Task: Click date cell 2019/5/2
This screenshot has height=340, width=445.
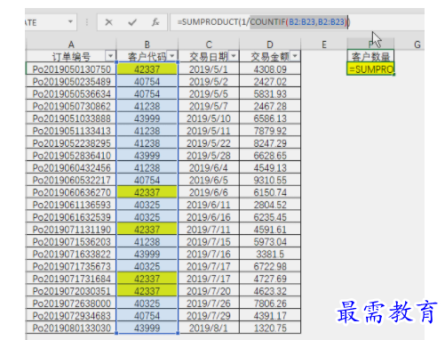Action: 209,81
